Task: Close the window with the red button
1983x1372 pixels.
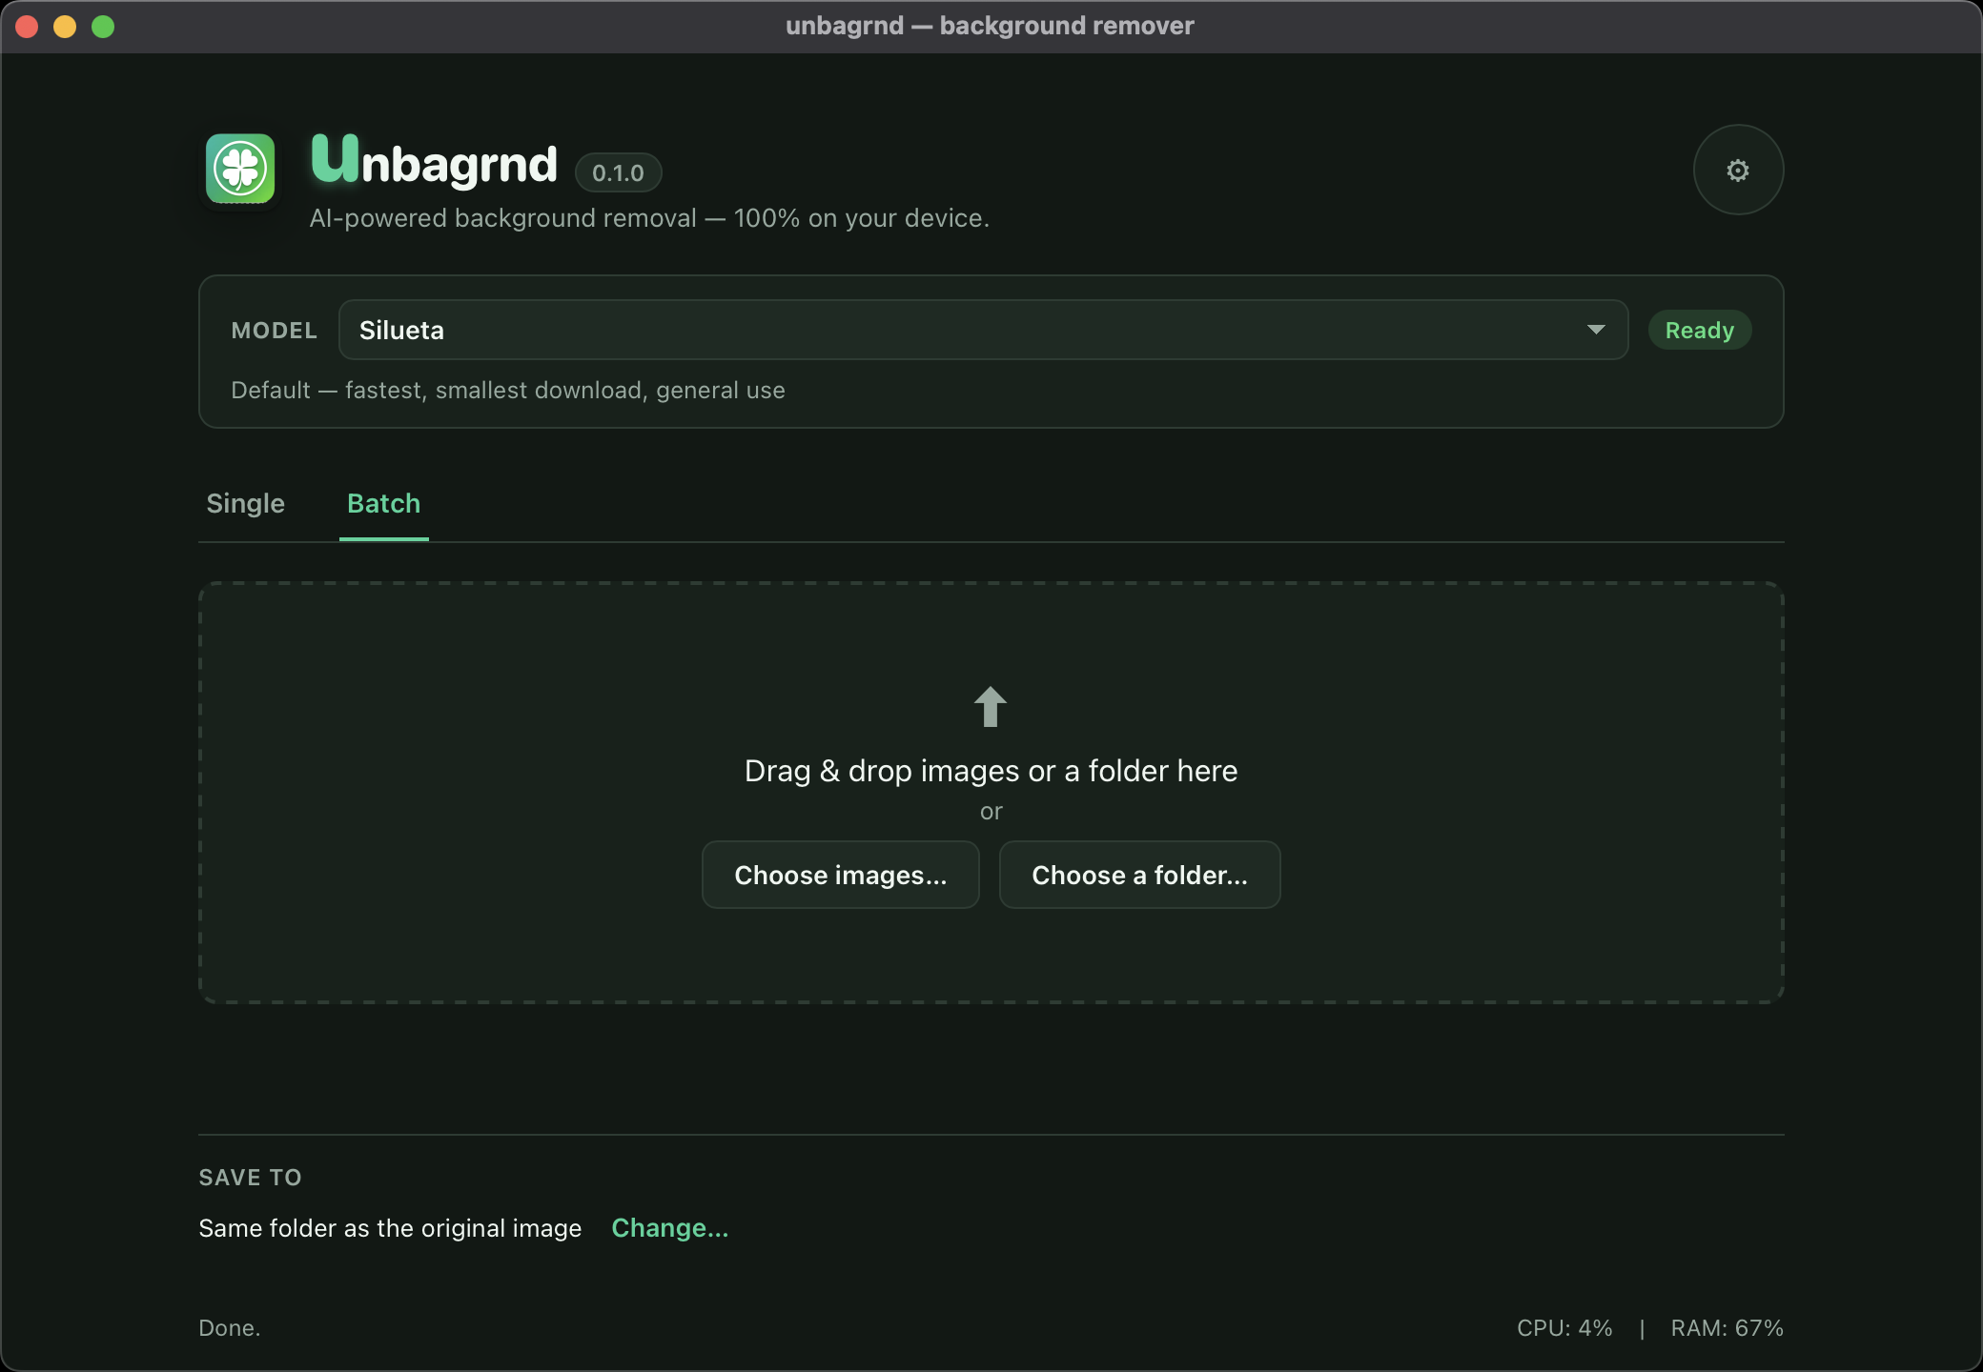Action: 27,27
